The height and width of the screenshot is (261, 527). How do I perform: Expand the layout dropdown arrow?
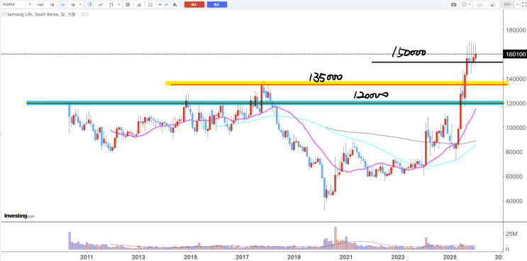pyautogui.click(x=470, y=4)
